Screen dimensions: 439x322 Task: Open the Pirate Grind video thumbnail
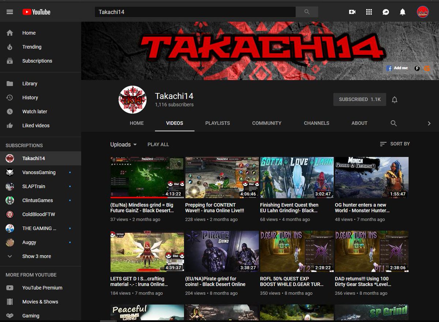[x=222, y=251]
